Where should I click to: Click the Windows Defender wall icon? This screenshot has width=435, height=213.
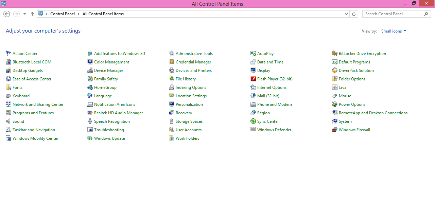253,130
